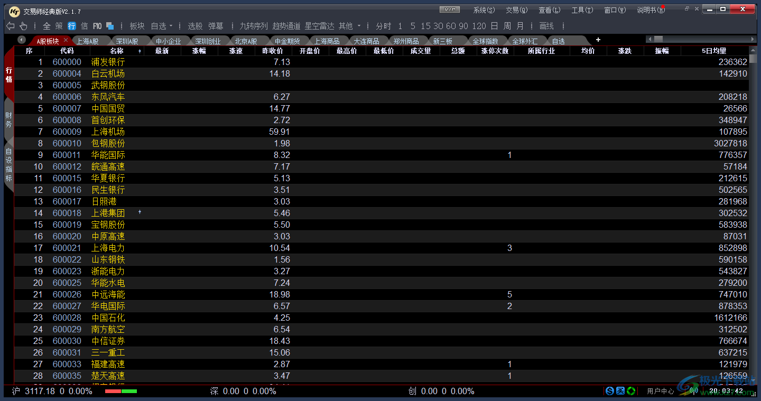Click the inner window restore icon

click(688, 9)
